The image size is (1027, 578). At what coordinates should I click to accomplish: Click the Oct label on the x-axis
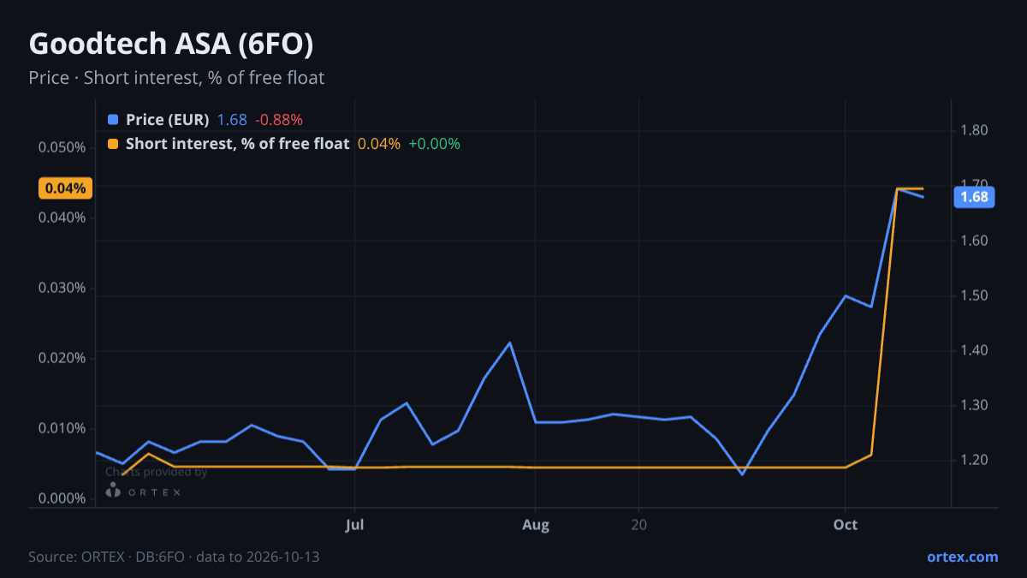(846, 524)
